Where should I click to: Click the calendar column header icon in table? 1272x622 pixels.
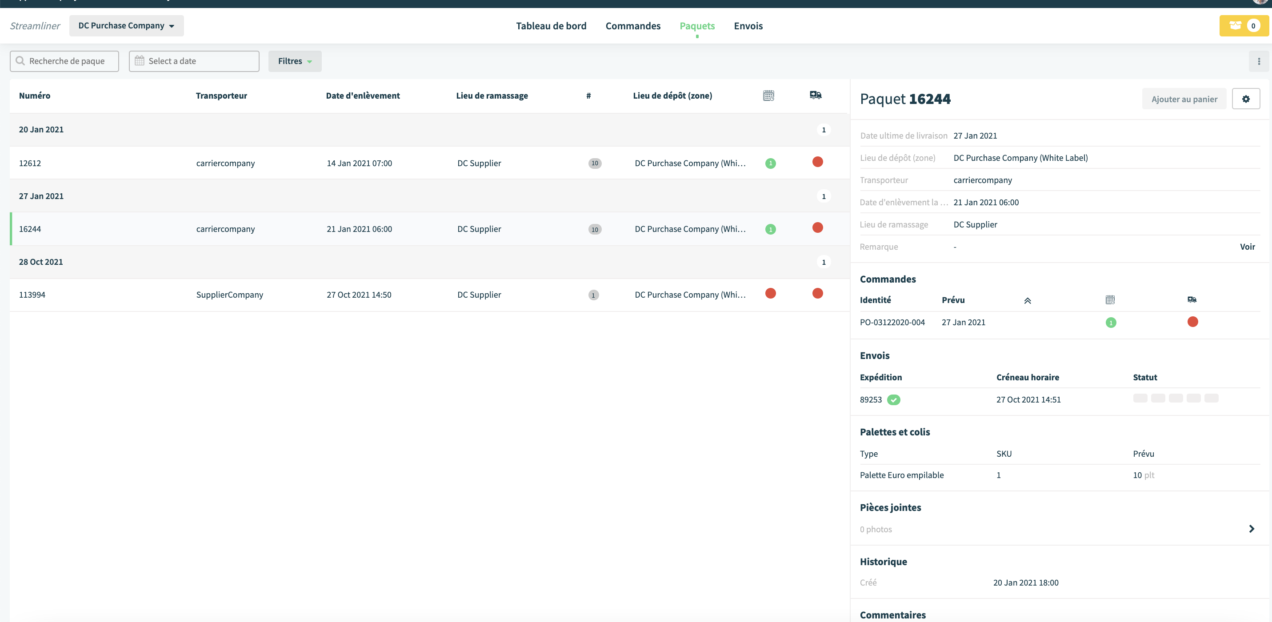click(768, 95)
